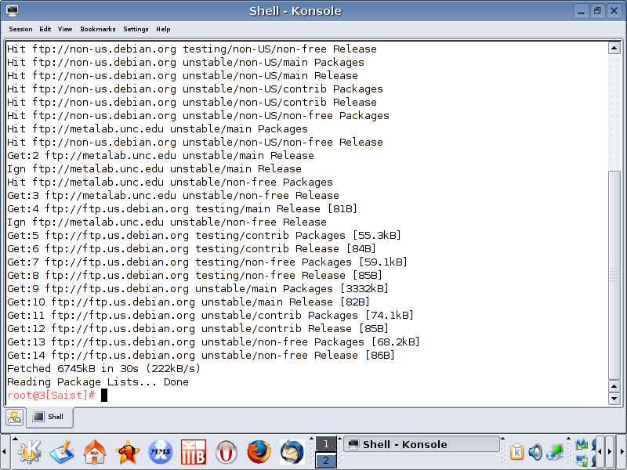The width and height of the screenshot is (627, 470).
Task: Select the Shell session tab
Action: 50,417
